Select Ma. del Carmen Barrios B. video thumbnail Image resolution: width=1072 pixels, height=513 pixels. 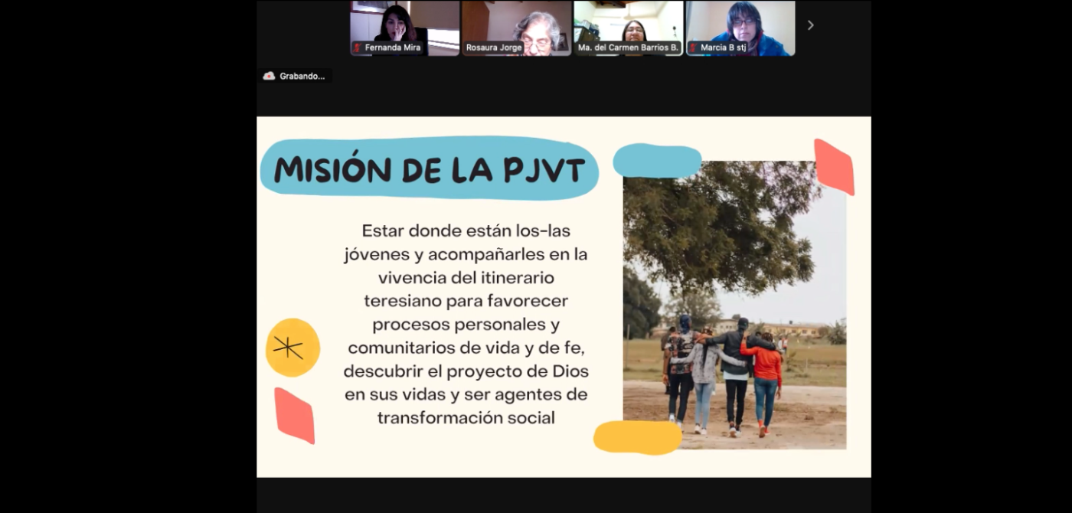[x=628, y=23]
